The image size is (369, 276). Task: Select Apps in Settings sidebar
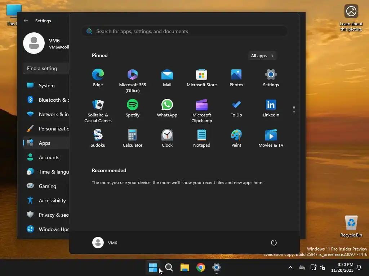[x=46, y=143]
